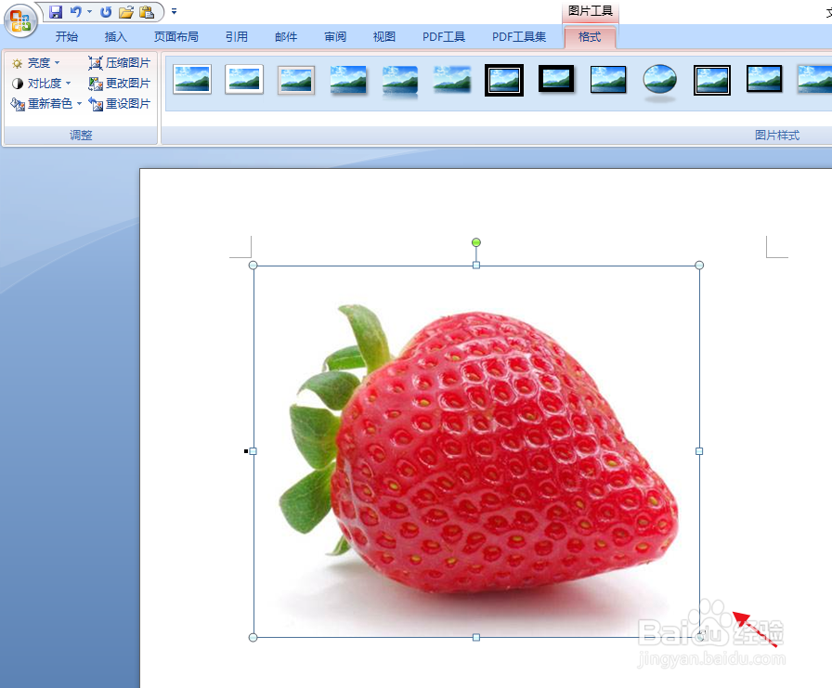Go to the 邮件 tab

(286, 36)
